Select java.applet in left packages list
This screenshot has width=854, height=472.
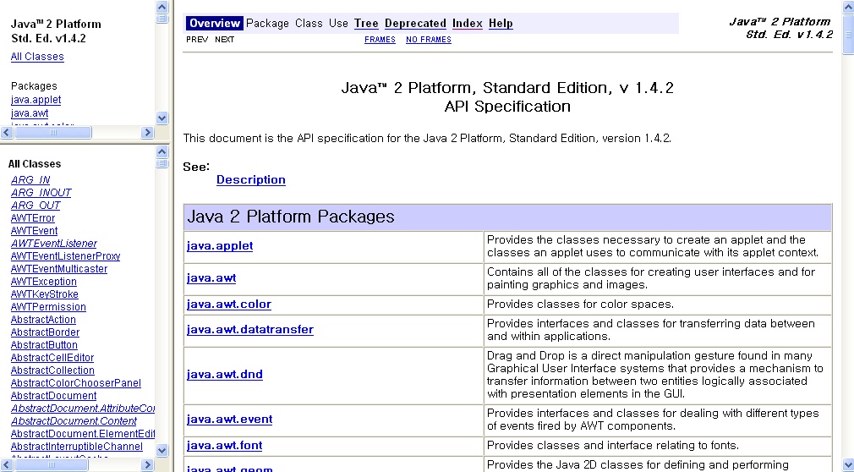(36, 100)
